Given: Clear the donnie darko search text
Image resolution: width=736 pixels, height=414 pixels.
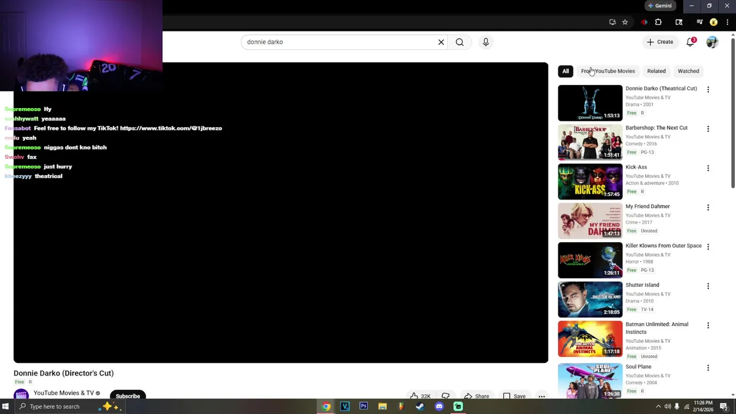Looking at the screenshot, I should point(441,42).
